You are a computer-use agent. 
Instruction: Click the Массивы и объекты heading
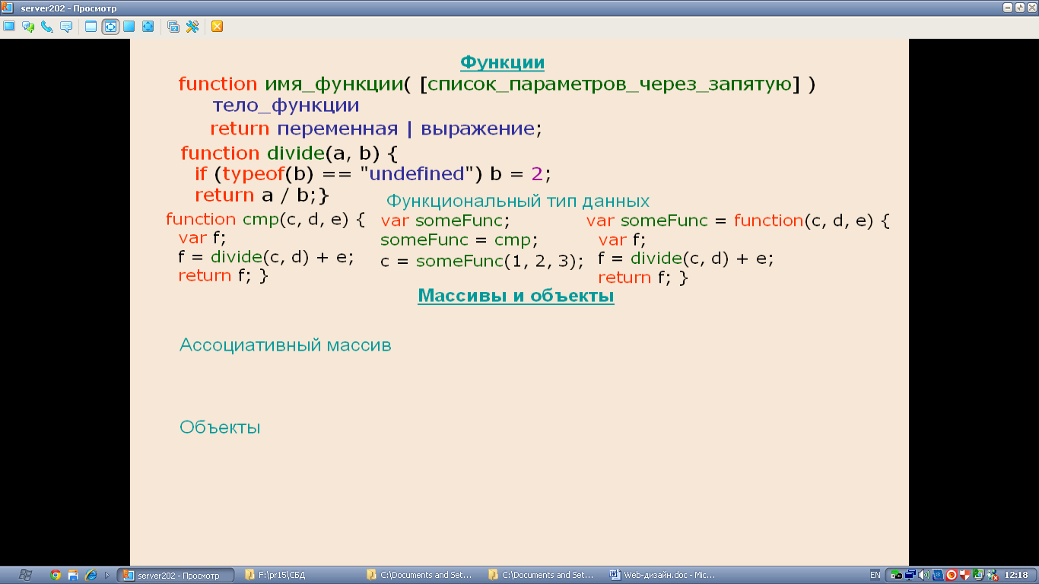pyautogui.click(x=516, y=296)
